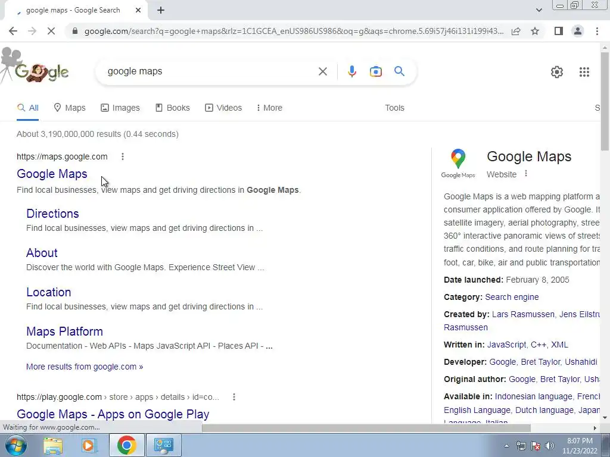Click the Indonesian language link
Image resolution: width=610 pixels, height=457 pixels.
tap(533, 397)
